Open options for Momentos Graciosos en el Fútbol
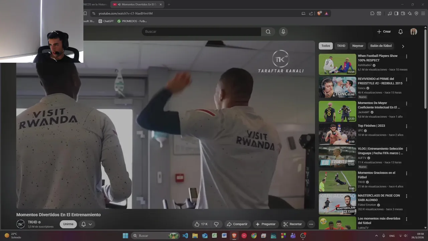 tap(407, 174)
